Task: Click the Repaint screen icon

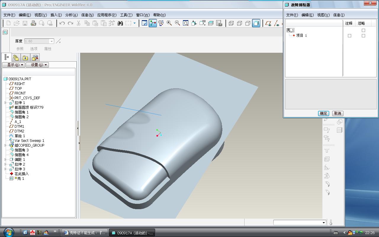Action: click(x=144, y=23)
